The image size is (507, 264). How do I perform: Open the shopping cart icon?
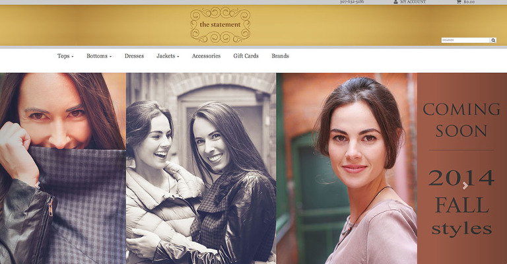(x=459, y=2)
